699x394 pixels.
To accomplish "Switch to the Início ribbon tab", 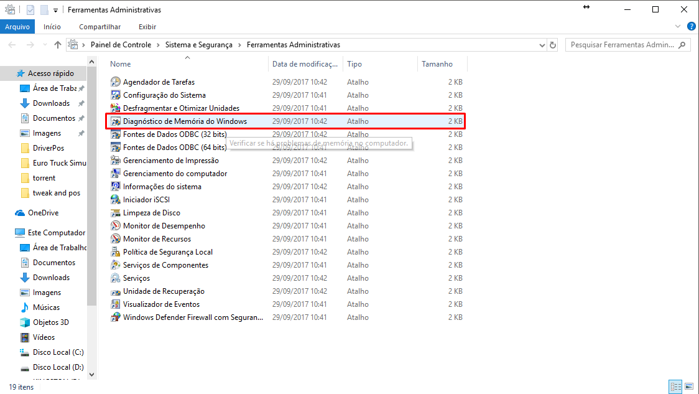I will (x=52, y=27).
